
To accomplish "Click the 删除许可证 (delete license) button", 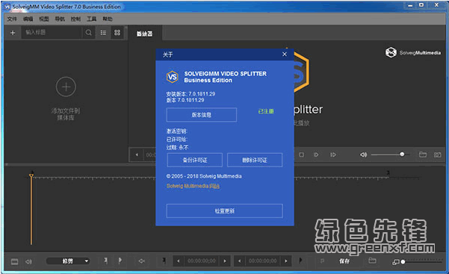I will pyautogui.click(x=255, y=160).
